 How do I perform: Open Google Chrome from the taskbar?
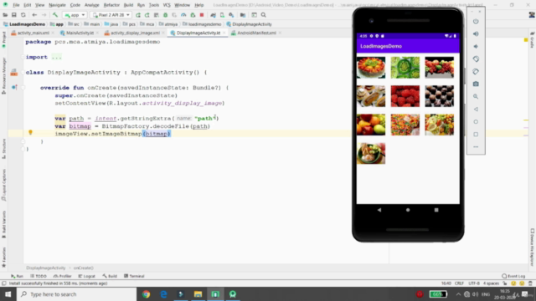coord(147,294)
